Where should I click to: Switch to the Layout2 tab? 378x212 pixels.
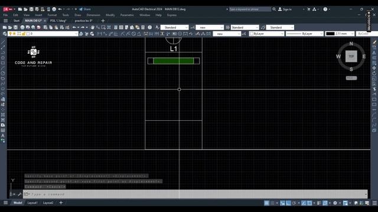[x=48, y=203]
